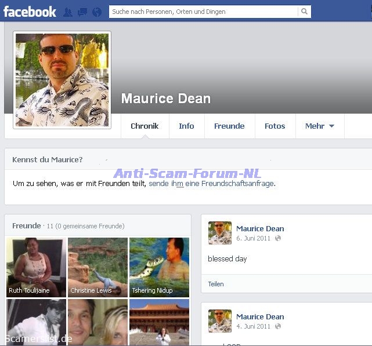
Task: Open Ruth Toulijaine's friend thumbnail
Action: [x=36, y=267]
